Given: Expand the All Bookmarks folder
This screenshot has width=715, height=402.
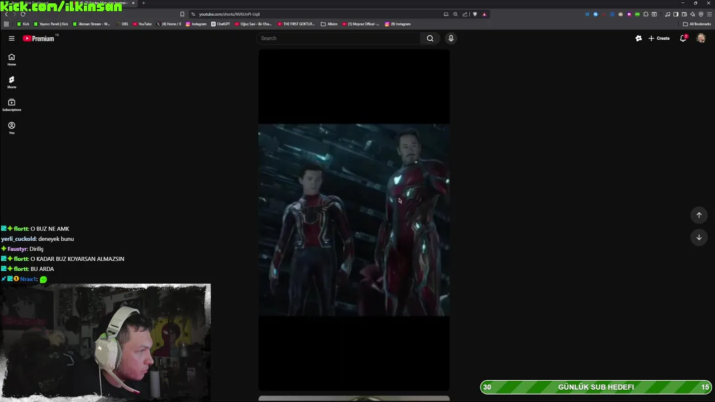Looking at the screenshot, I should (x=697, y=24).
